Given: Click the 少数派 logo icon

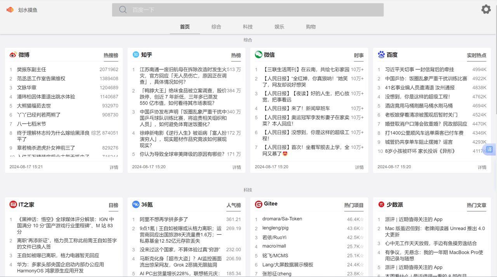Looking at the screenshot, I should coord(381,204).
